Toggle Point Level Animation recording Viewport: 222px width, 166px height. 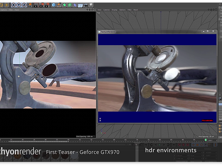coord(210,145)
